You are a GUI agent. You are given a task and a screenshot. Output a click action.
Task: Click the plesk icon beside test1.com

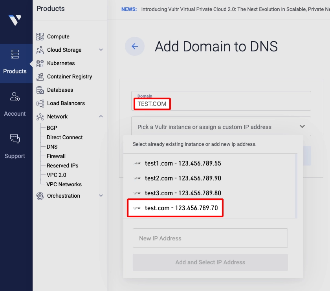[x=137, y=163]
